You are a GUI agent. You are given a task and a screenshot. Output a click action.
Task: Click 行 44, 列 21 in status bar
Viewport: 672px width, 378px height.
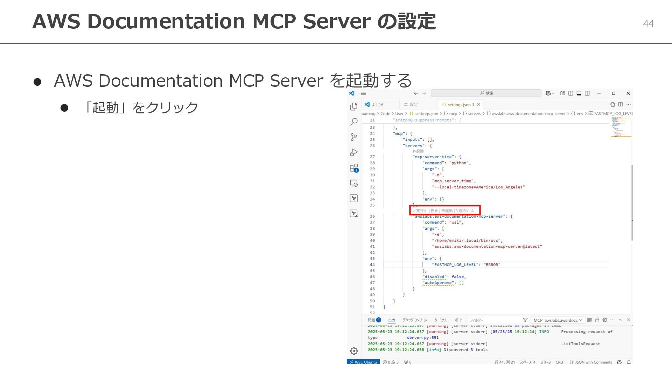pos(505,362)
